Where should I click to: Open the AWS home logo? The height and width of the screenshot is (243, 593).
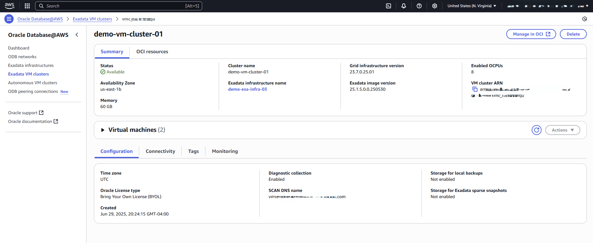tap(10, 6)
